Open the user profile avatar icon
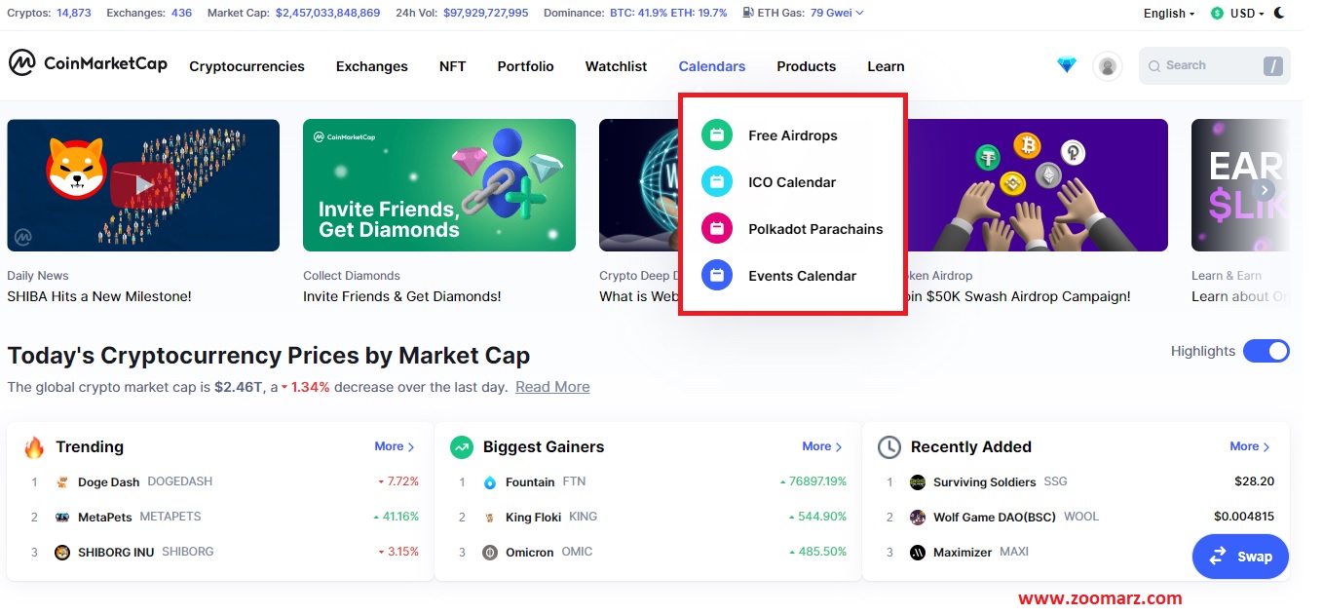Screen dimensions: 1323x615 pos(1107,66)
